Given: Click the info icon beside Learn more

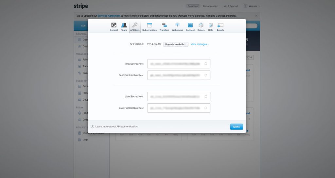Looking at the screenshot, I should 92,127.
